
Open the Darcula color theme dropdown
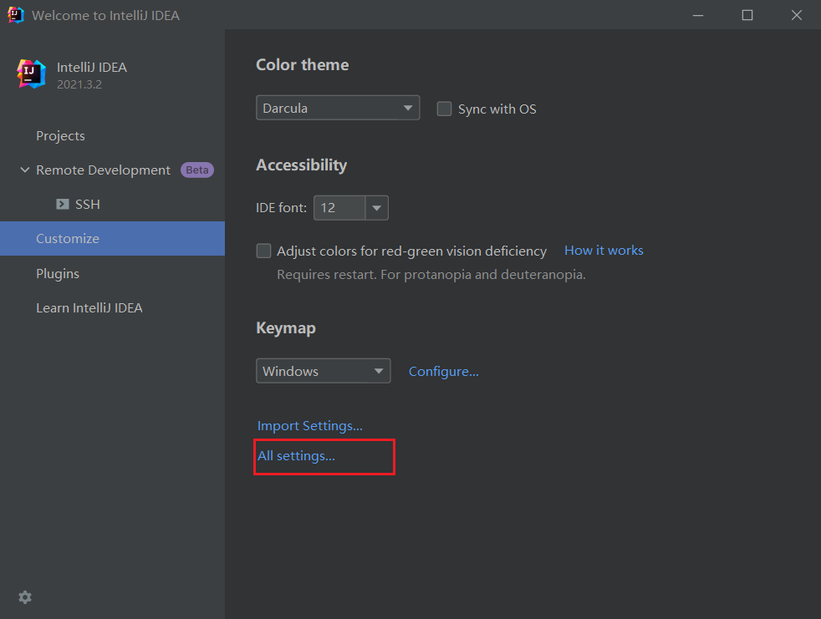(x=338, y=108)
